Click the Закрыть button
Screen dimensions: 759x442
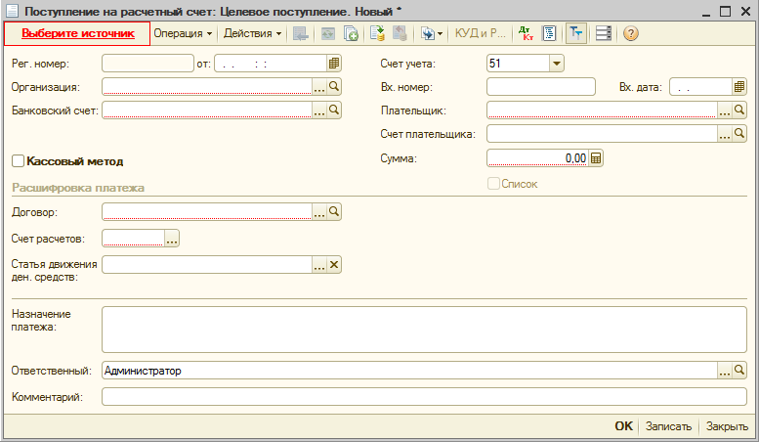click(727, 426)
